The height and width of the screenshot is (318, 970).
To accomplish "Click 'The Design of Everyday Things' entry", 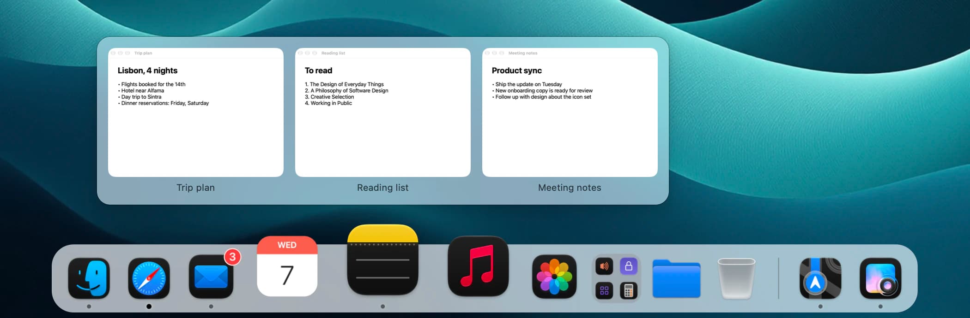I will [344, 84].
